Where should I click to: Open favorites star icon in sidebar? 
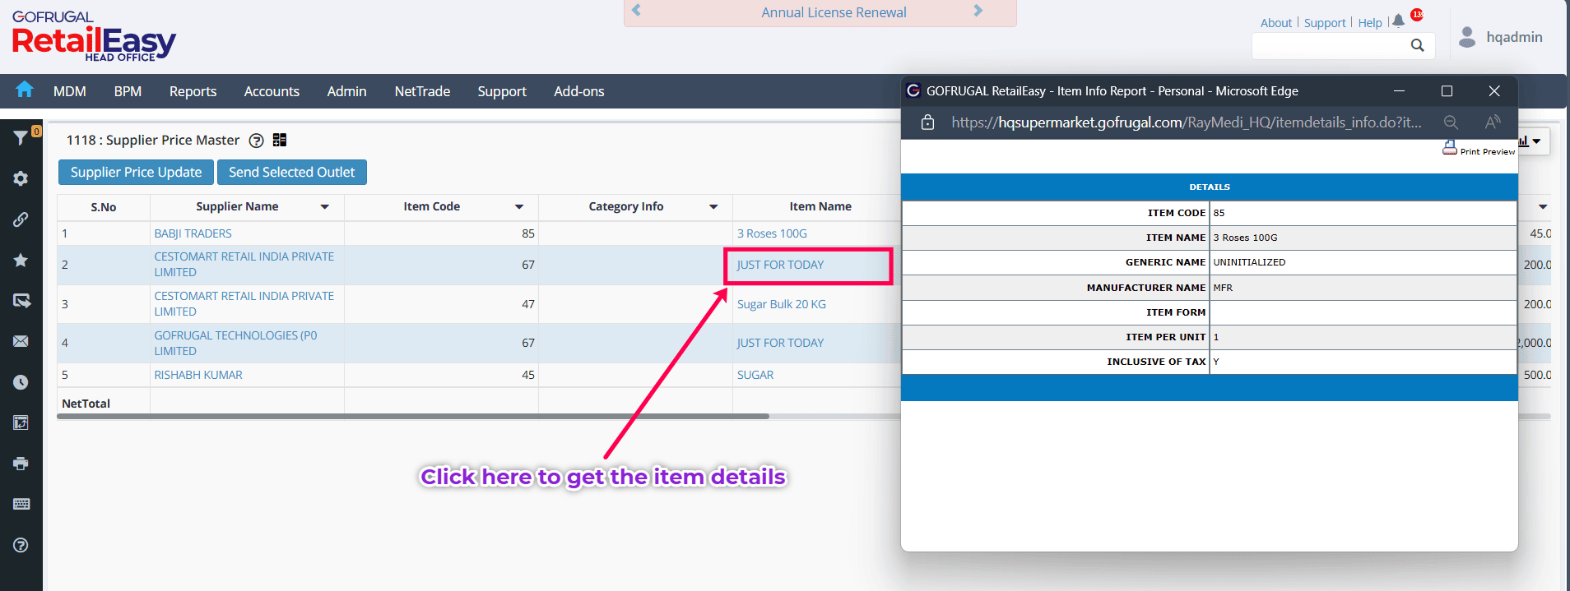click(x=21, y=260)
